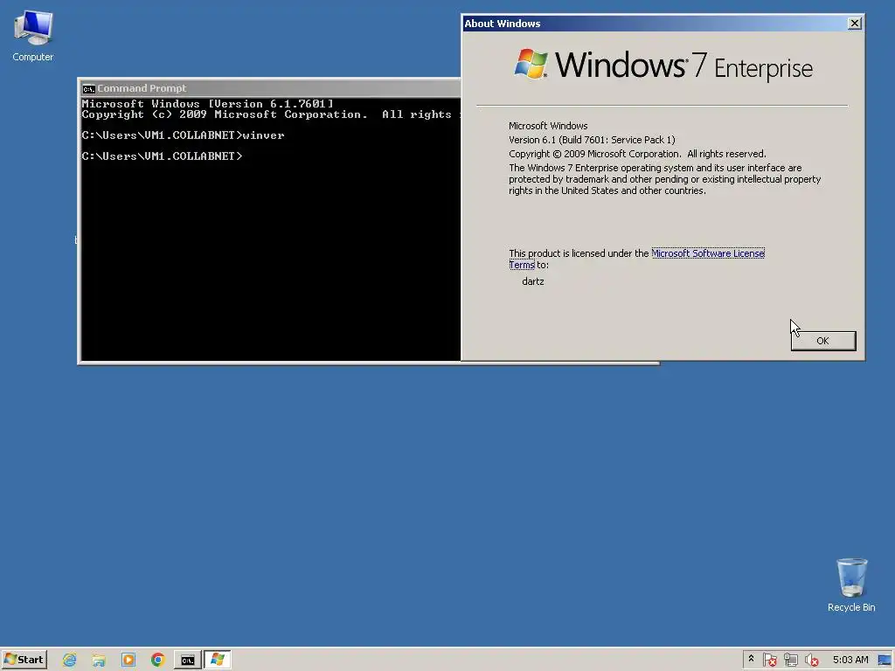Launch Windows Media Player from taskbar
895x671 pixels.
128,660
